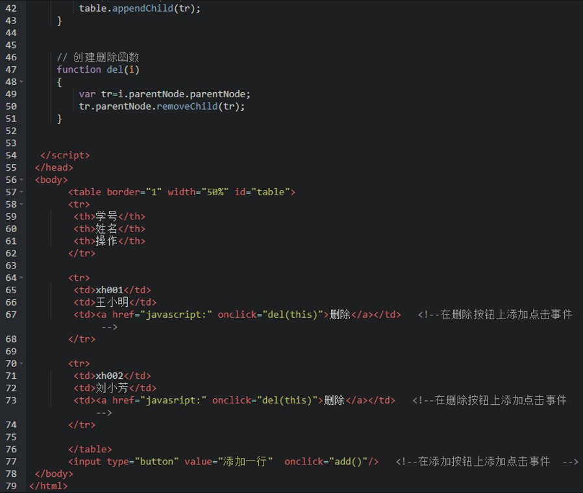Click the onclick="add()" attribute
Screen dimensions: 583x493
coord(326,462)
